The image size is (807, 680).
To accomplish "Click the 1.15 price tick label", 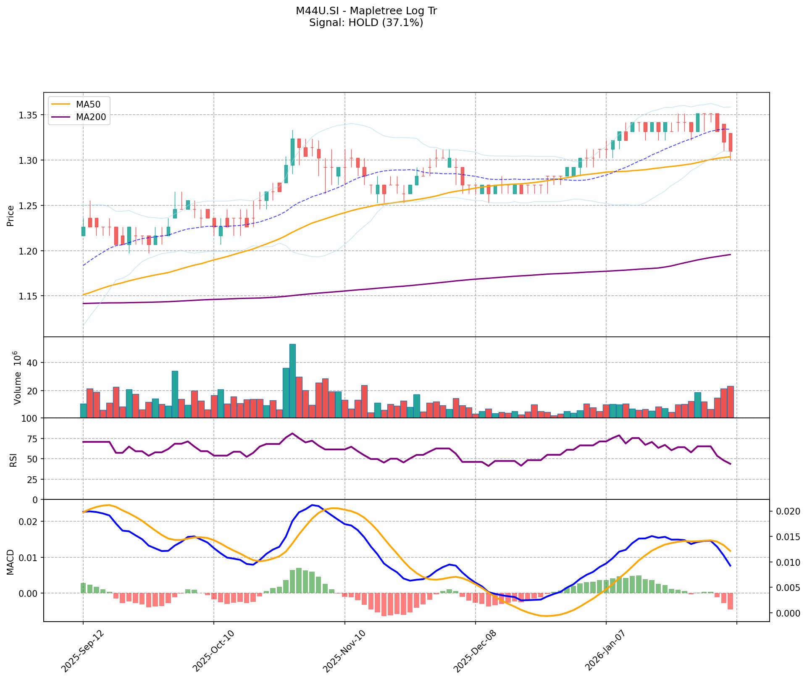I will coord(29,297).
